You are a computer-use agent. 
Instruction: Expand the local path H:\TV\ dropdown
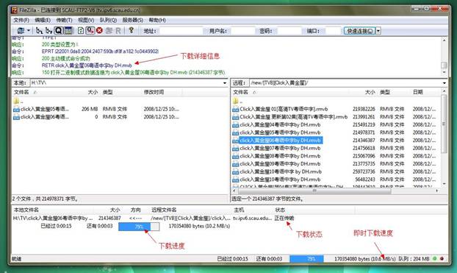tap(224, 83)
